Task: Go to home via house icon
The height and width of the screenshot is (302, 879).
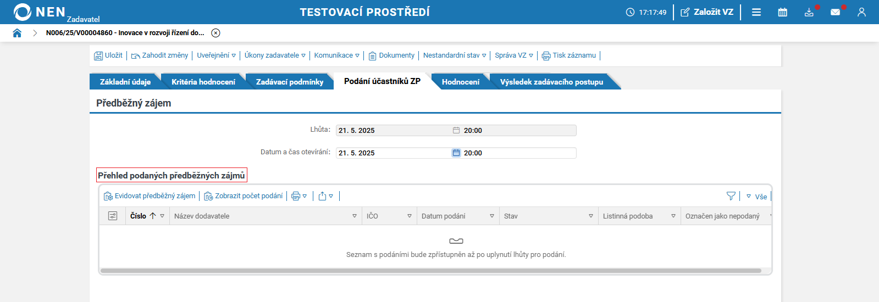Action: pos(17,33)
